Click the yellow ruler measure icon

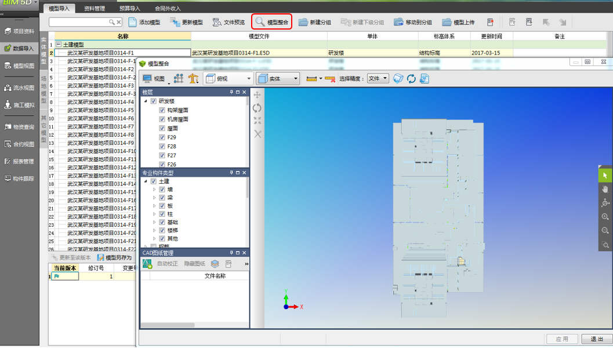[311, 79]
